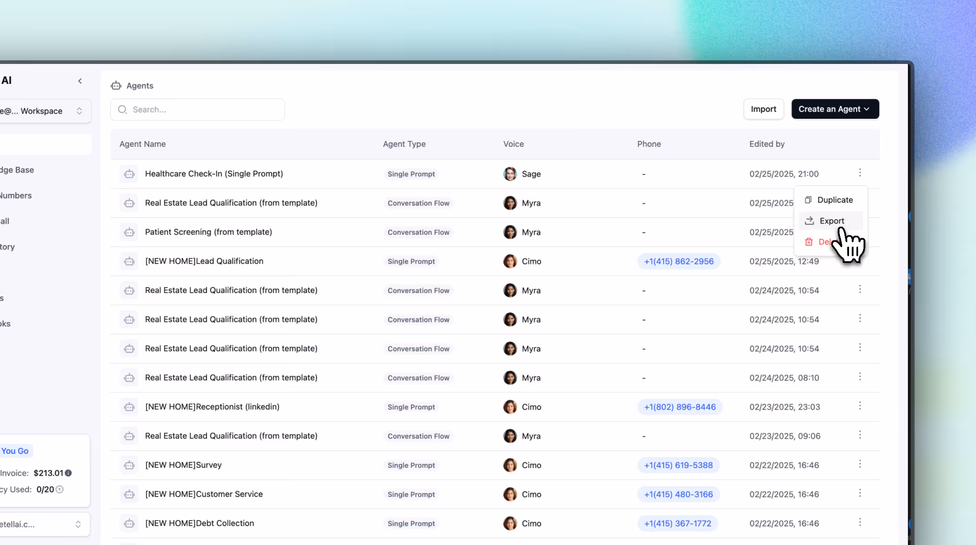This screenshot has height=545, width=976.
Task: Click Sage voice avatar in first row
Action: click(x=510, y=174)
